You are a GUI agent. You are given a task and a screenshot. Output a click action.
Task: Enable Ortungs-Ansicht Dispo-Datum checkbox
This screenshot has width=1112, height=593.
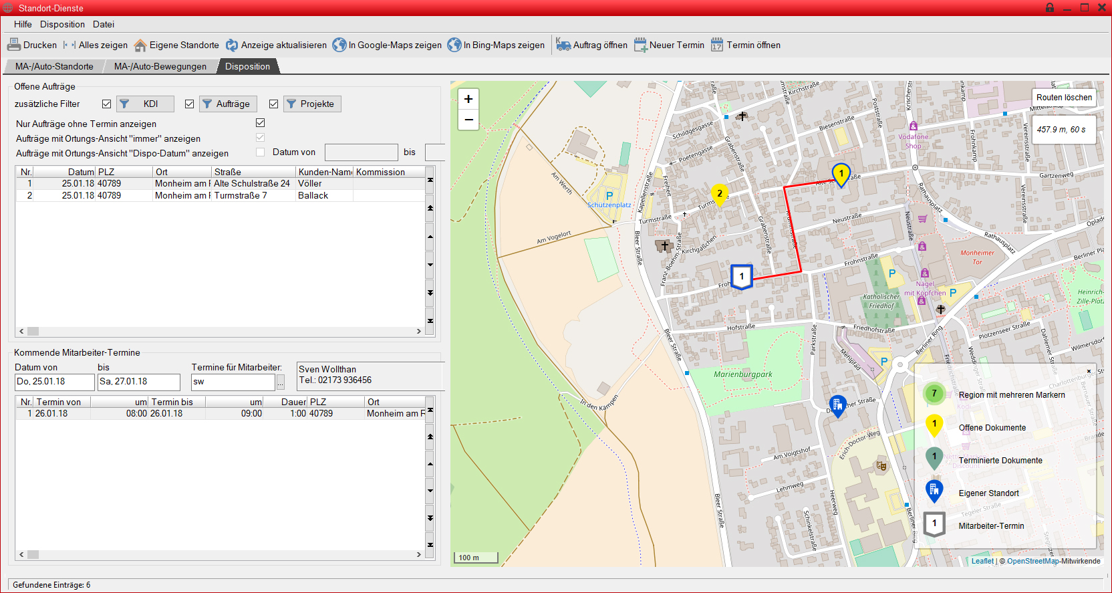261,152
